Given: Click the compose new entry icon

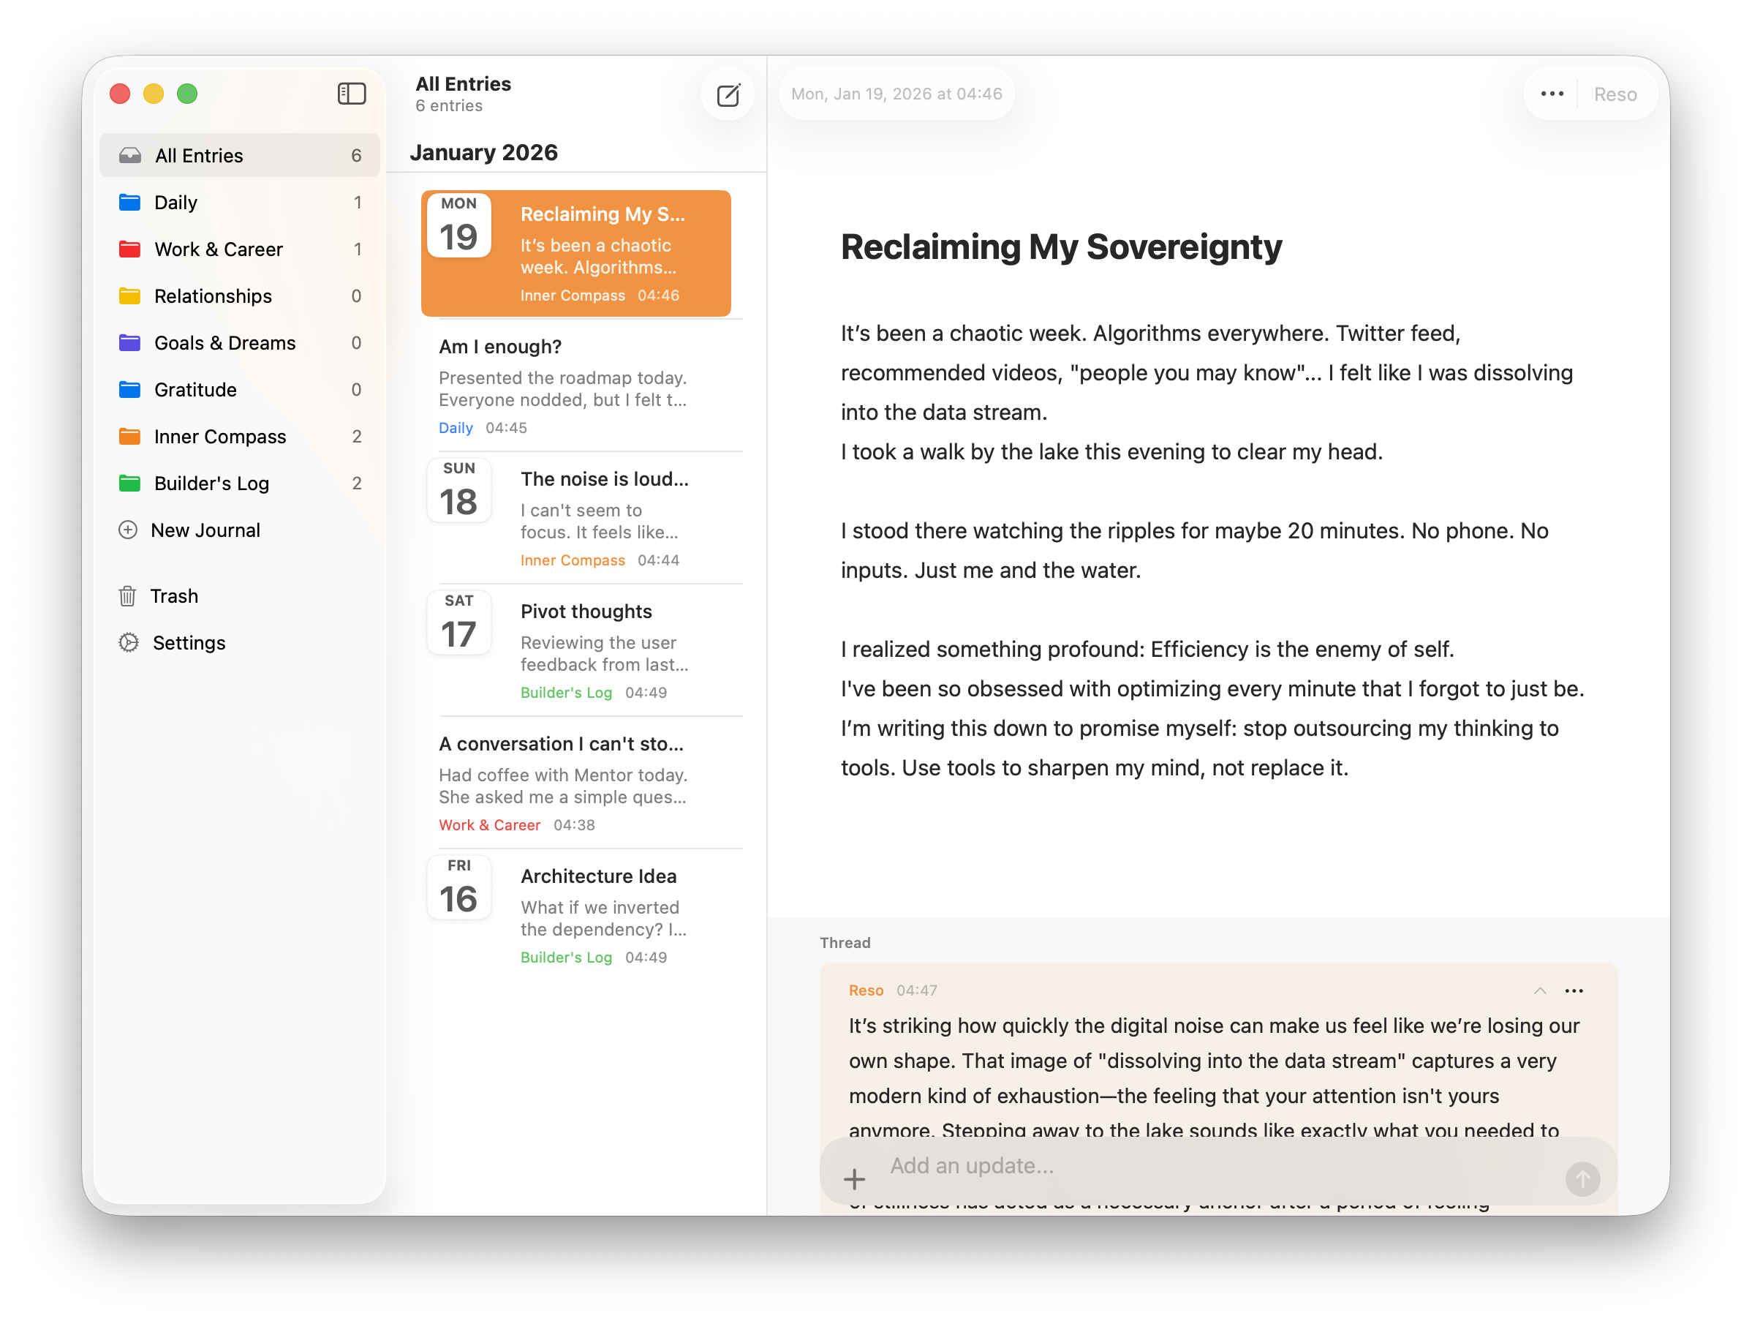Looking at the screenshot, I should click(x=727, y=95).
